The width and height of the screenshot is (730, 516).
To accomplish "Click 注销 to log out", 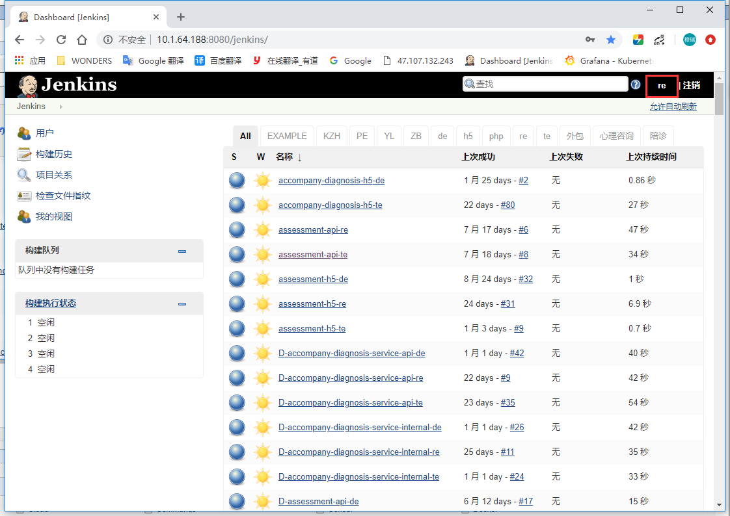I will 692,85.
